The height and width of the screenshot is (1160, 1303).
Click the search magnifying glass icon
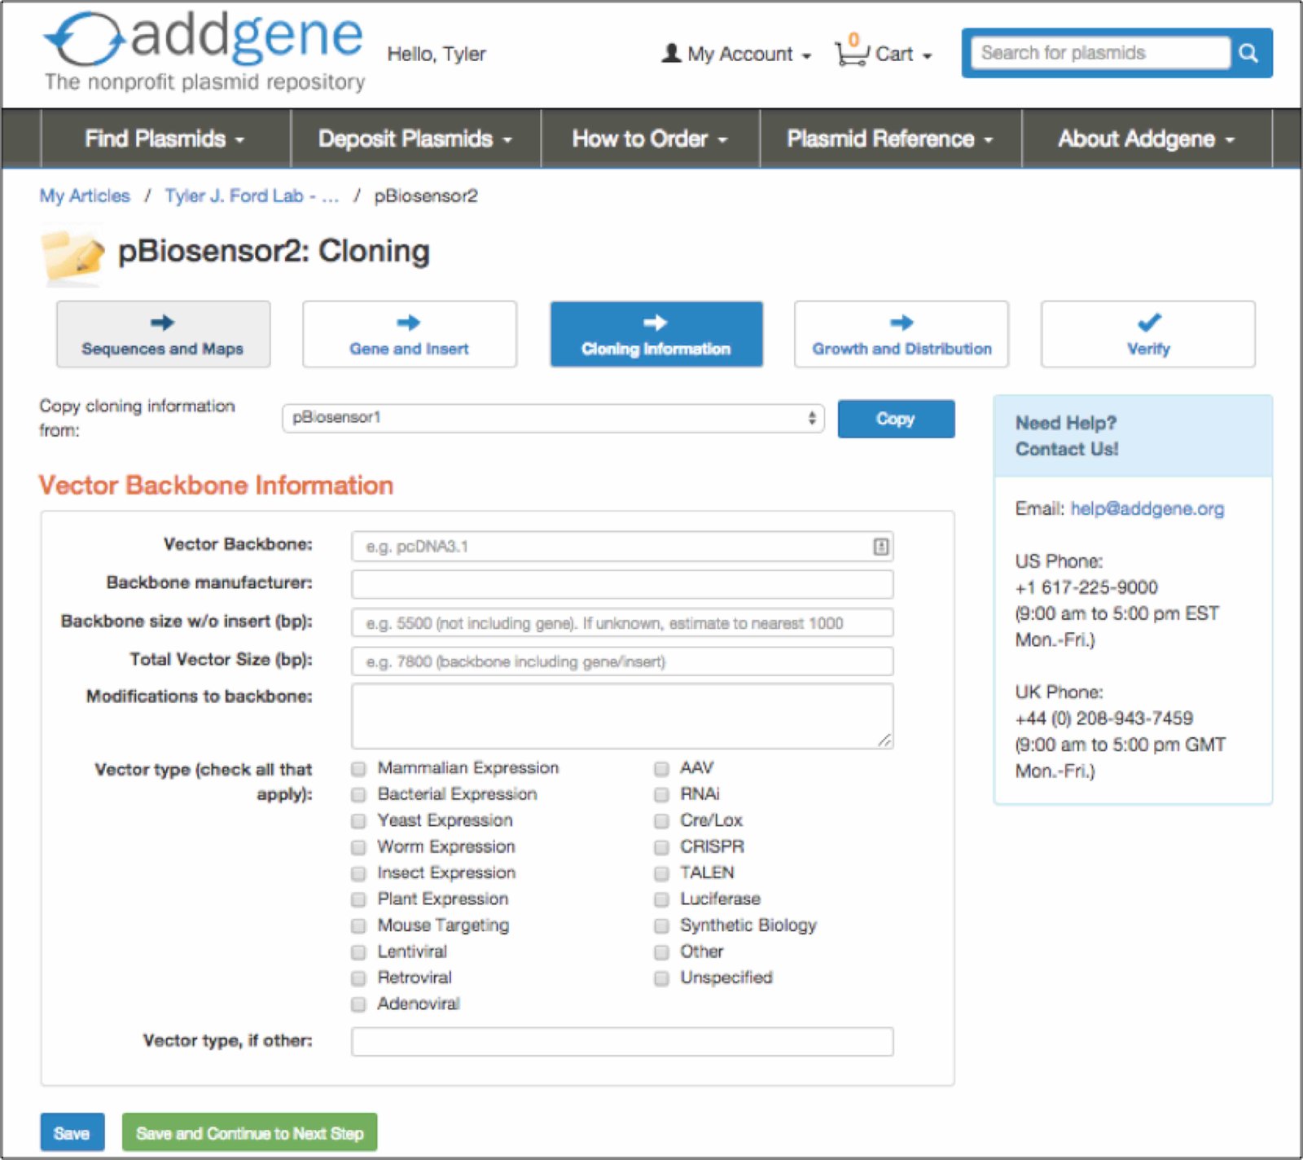(x=1248, y=52)
